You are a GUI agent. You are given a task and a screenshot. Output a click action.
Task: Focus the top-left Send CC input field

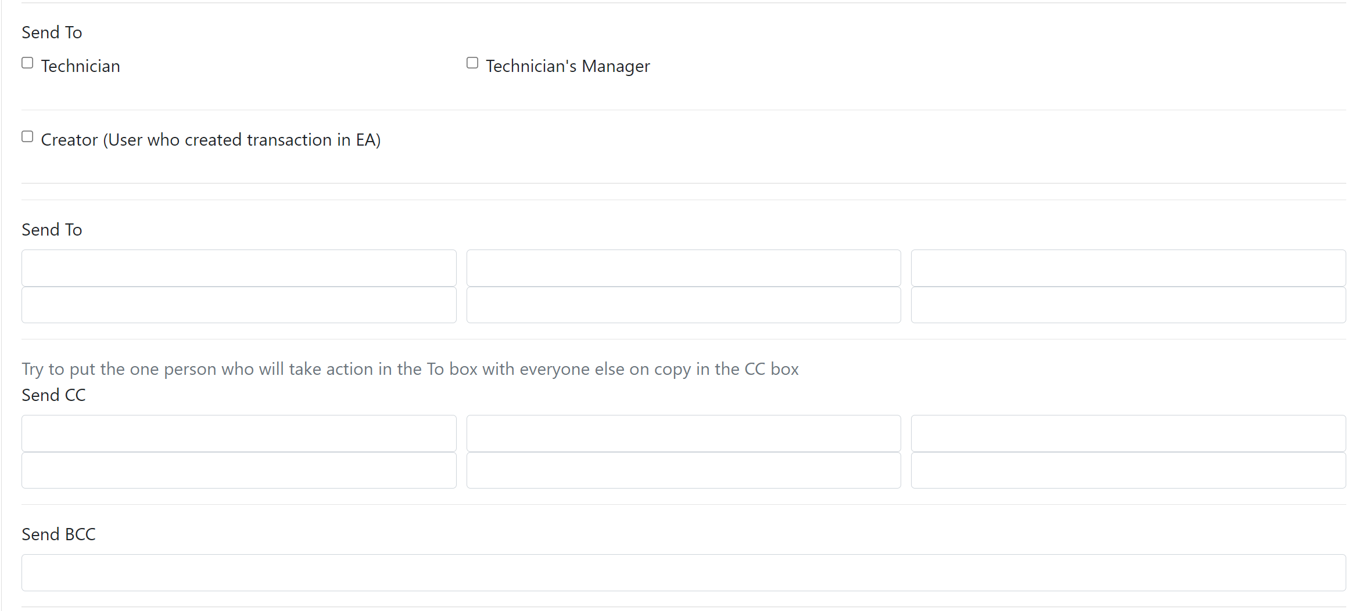[x=239, y=433]
